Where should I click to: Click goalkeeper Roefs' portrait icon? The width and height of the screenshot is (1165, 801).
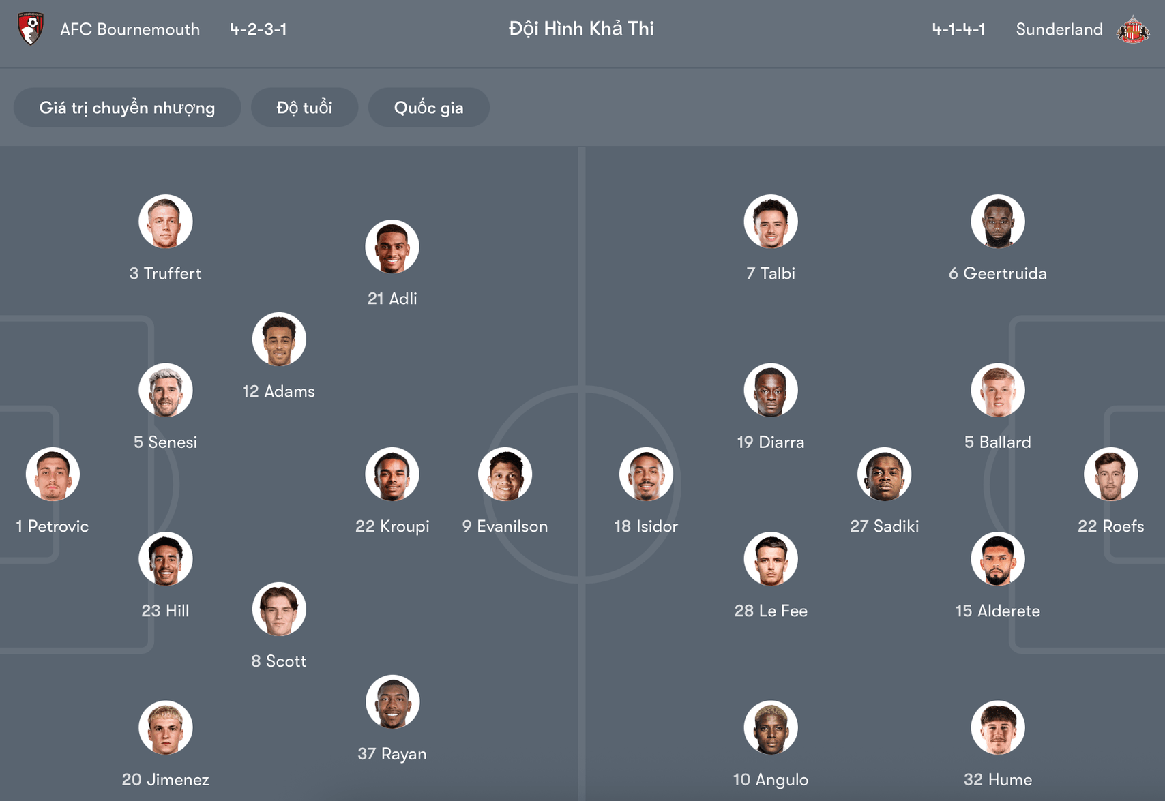click(x=1112, y=474)
